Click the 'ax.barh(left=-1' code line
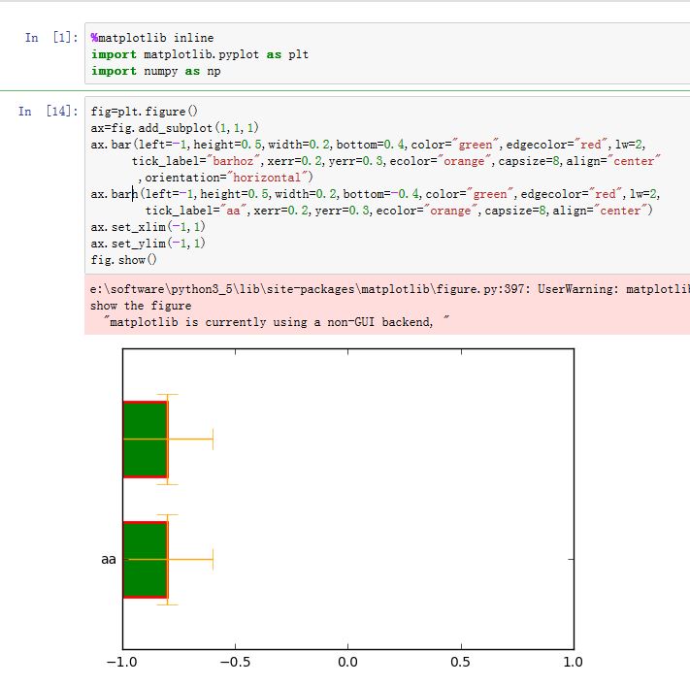Image resolution: width=690 pixels, height=685 pixels. [x=375, y=194]
